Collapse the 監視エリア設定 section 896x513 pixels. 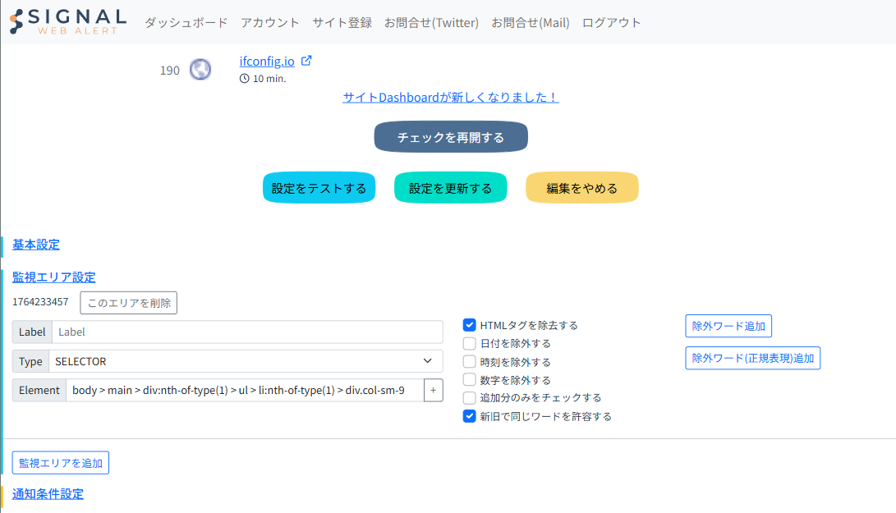click(54, 277)
